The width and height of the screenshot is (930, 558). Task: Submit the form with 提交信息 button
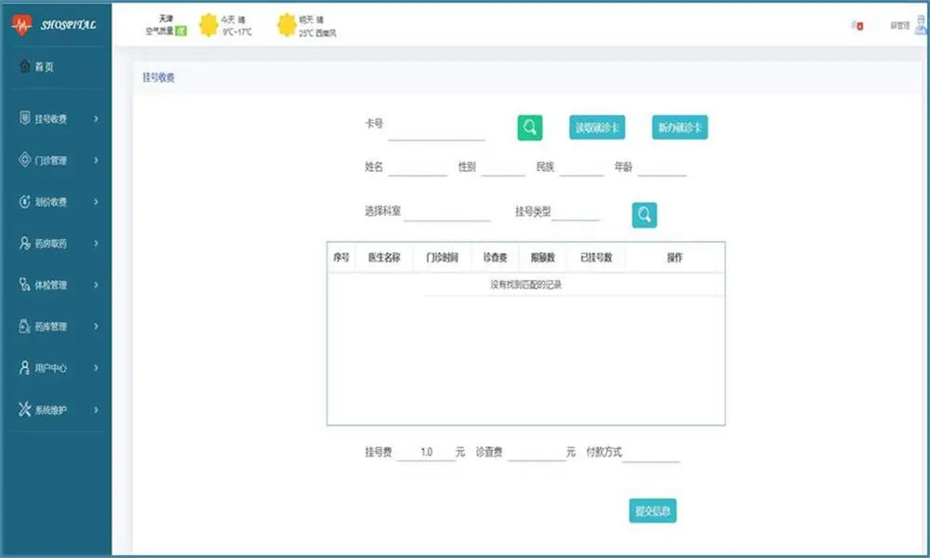point(653,511)
